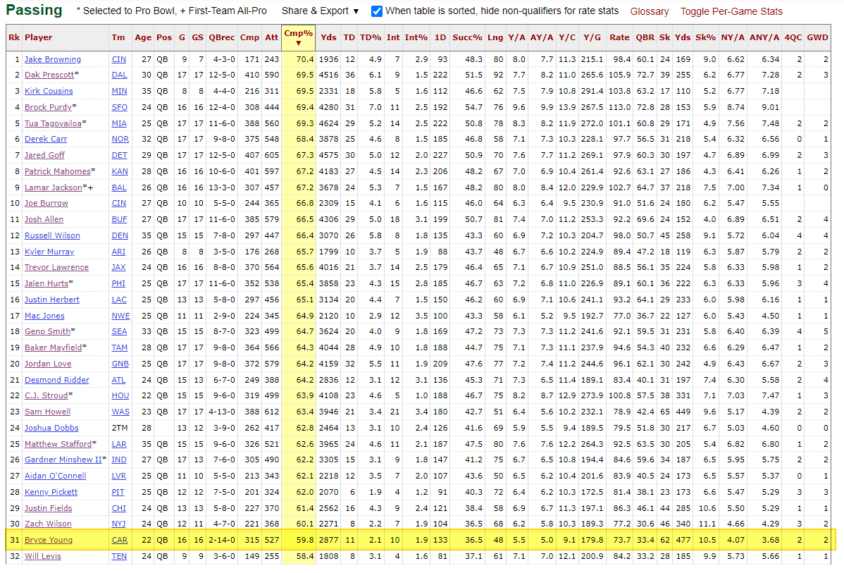
Task: Open the TEN team link
Action: (119, 556)
